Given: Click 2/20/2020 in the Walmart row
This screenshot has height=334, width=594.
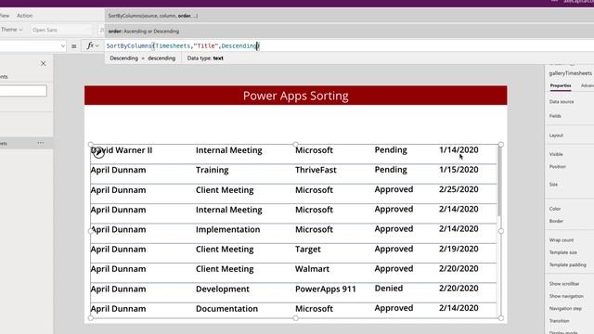Looking at the screenshot, I should (x=458, y=268).
